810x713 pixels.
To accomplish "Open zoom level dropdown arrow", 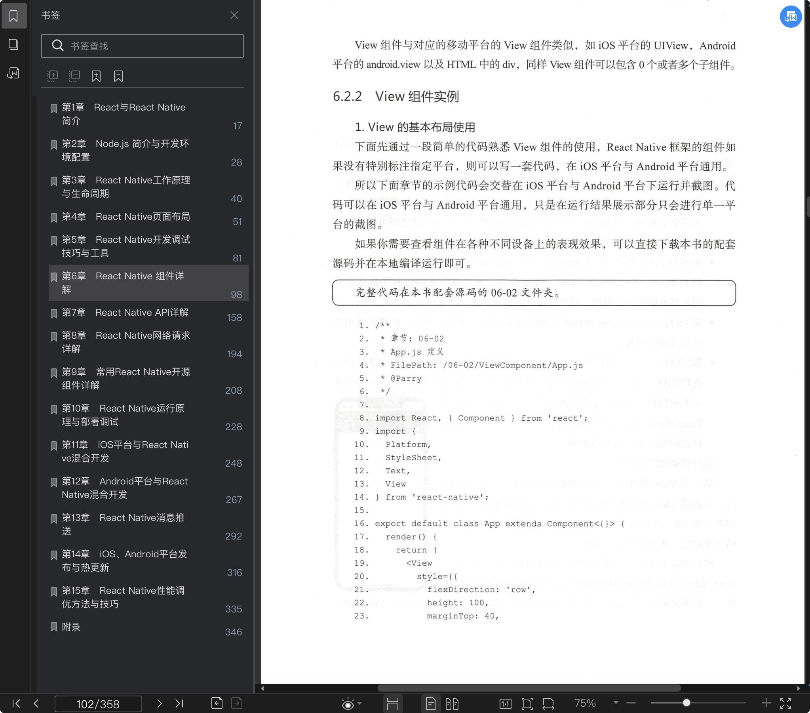I will (616, 703).
